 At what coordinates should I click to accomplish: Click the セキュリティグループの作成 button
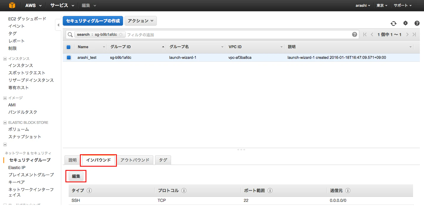[x=93, y=21]
